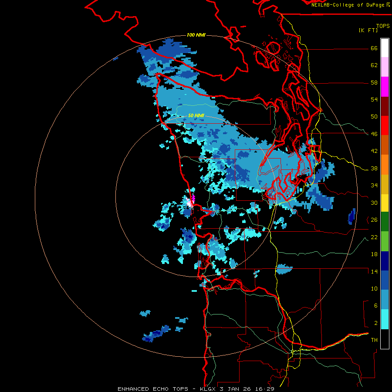
Task: Click the 'TOPS' legend heading
Action: (383, 26)
